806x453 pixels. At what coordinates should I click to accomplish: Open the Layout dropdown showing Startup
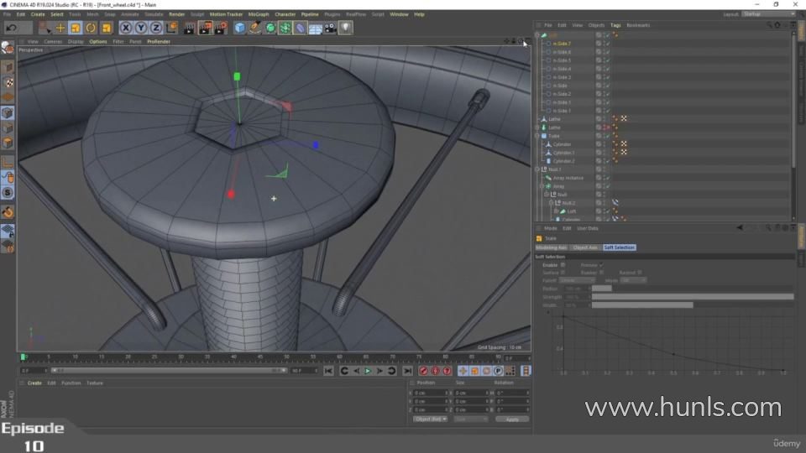pos(766,14)
